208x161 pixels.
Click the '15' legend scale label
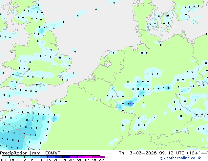(49, 160)
